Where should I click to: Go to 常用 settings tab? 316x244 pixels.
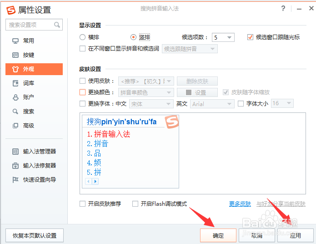pos(34,41)
